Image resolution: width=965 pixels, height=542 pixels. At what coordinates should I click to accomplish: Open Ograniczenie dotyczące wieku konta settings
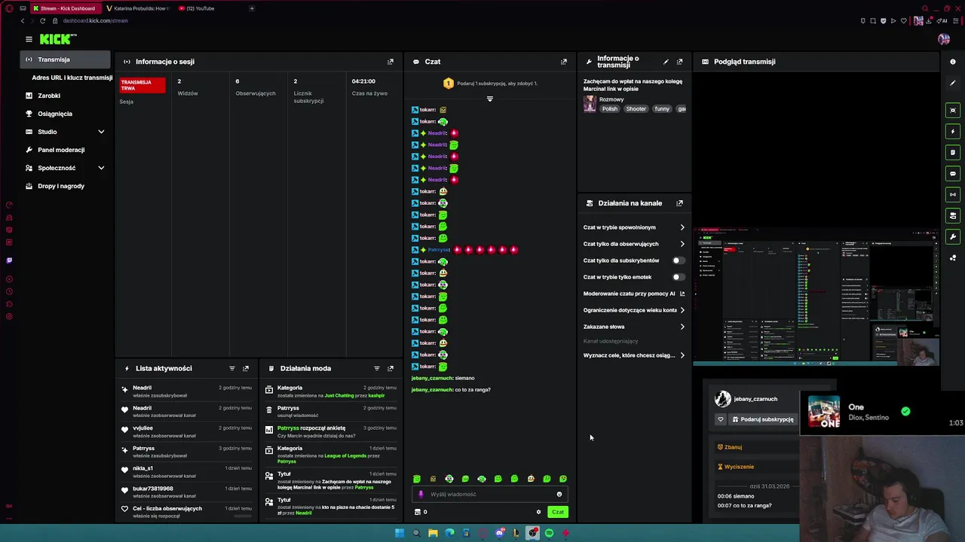634,310
